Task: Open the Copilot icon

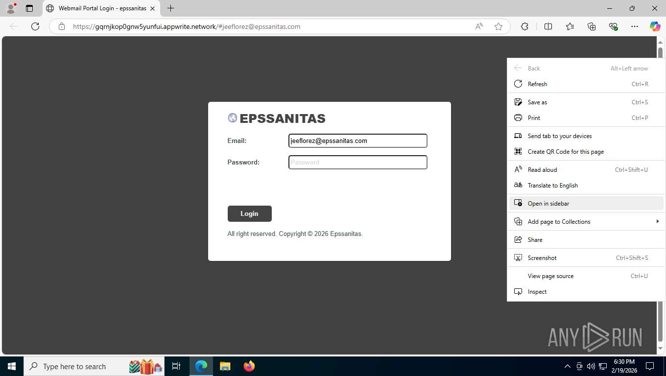Action: (x=655, y=26)
